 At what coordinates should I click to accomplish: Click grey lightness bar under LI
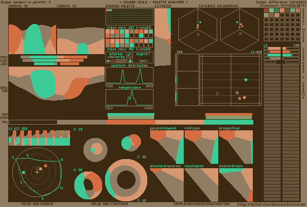click(275, 58)
